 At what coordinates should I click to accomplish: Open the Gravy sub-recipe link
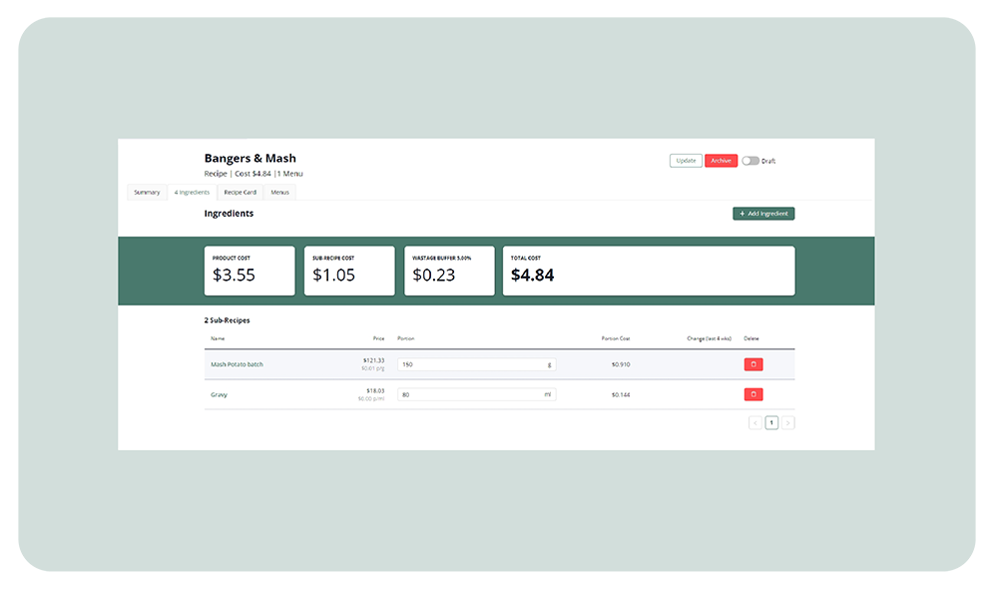(219, 394)
